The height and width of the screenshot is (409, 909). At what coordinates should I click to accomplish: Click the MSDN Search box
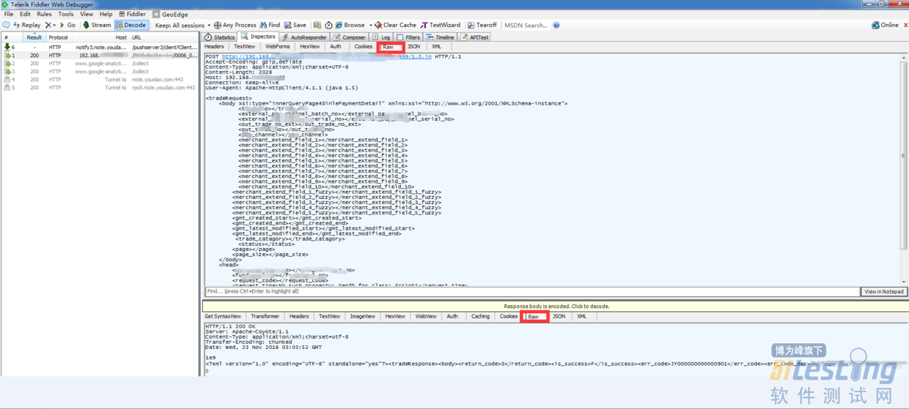526,25
